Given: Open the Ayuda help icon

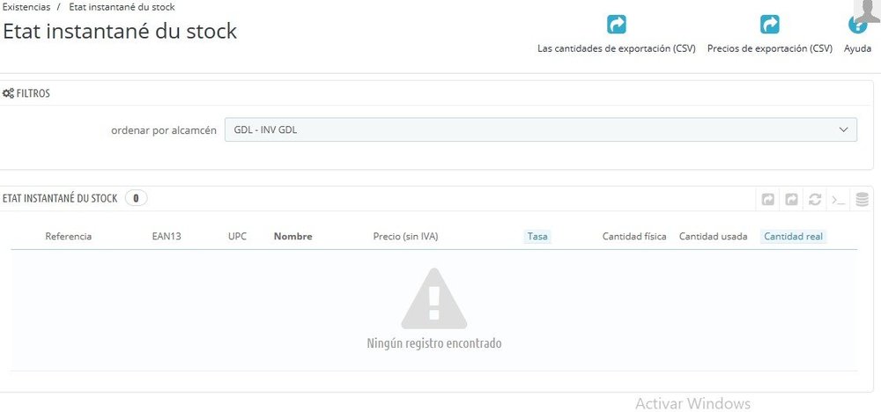Looking at the screenshot, I should 857,26.
